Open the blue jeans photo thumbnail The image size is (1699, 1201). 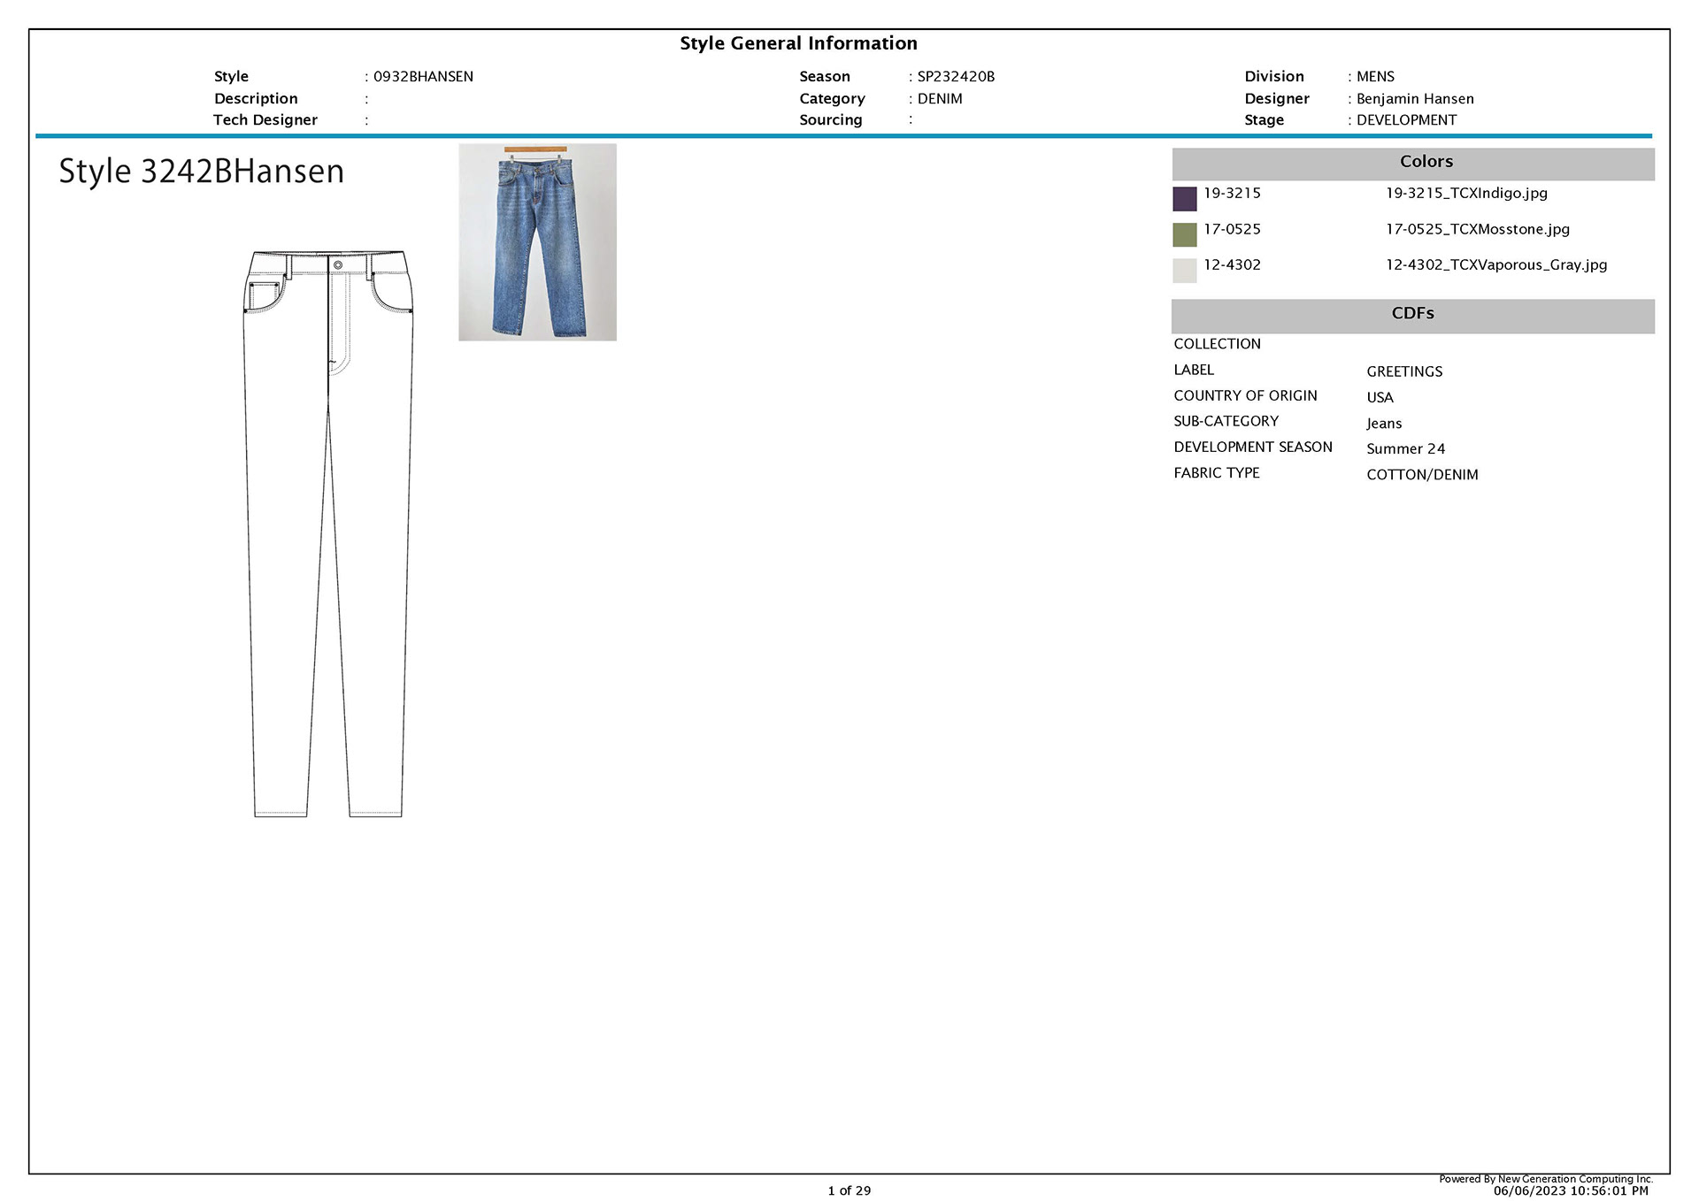point(537,242)
